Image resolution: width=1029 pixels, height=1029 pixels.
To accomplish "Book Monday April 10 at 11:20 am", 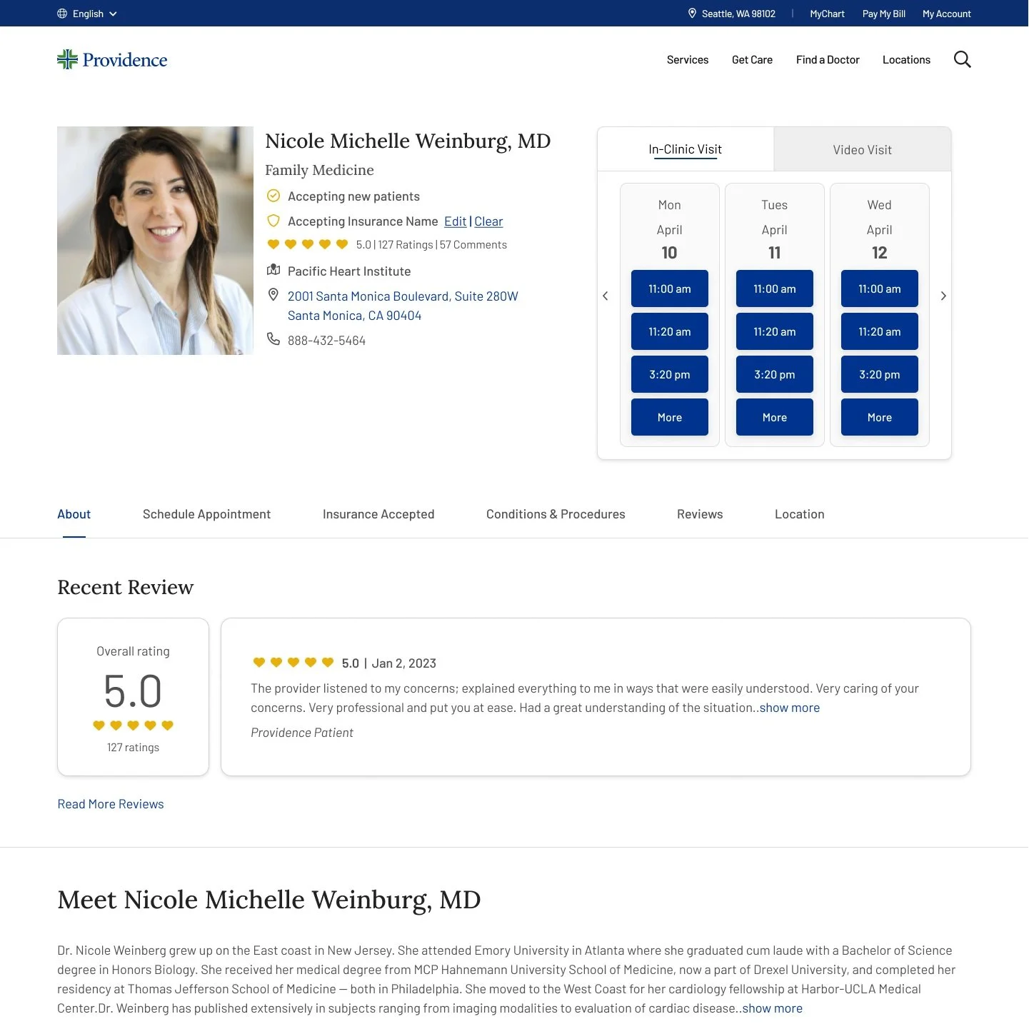I will pos(670,331).
